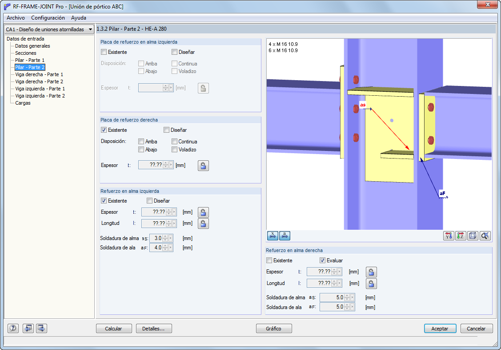The image size is (501, 350).
Task: Open the Configuración menu
Action: 48,18
